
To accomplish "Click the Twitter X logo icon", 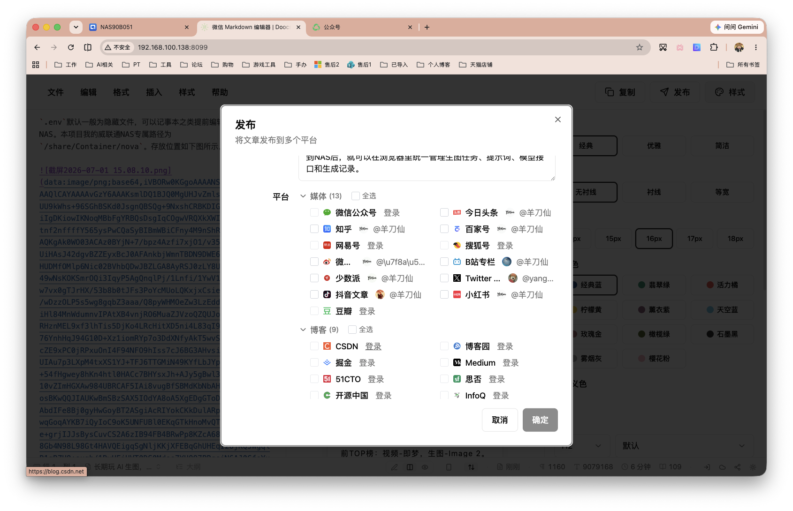I will [457, 278].
